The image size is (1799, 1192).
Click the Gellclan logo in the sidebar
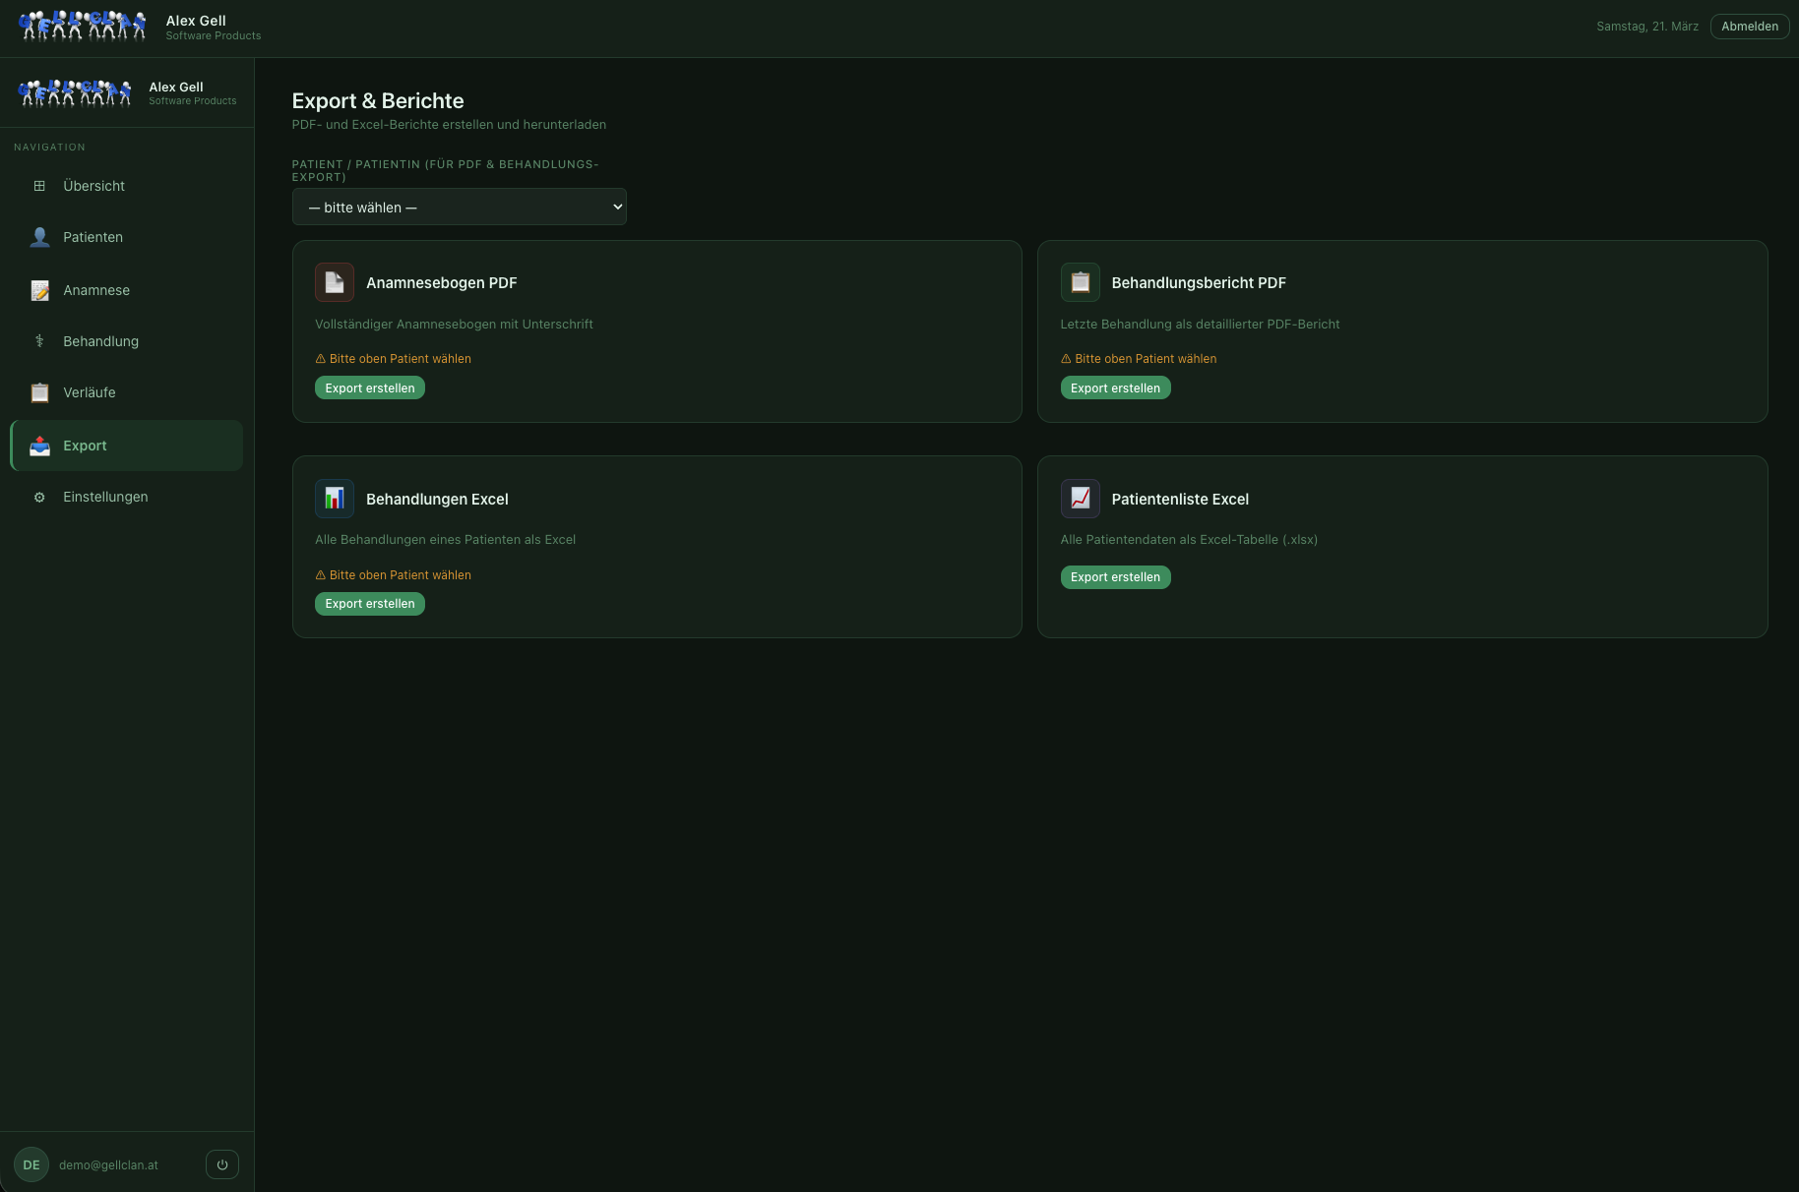click(75, 92)
